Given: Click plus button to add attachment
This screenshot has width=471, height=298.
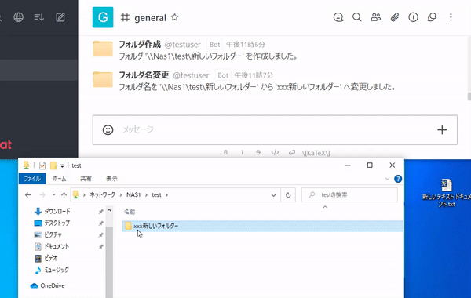Looking at the screenshot, I should point(442,130).
